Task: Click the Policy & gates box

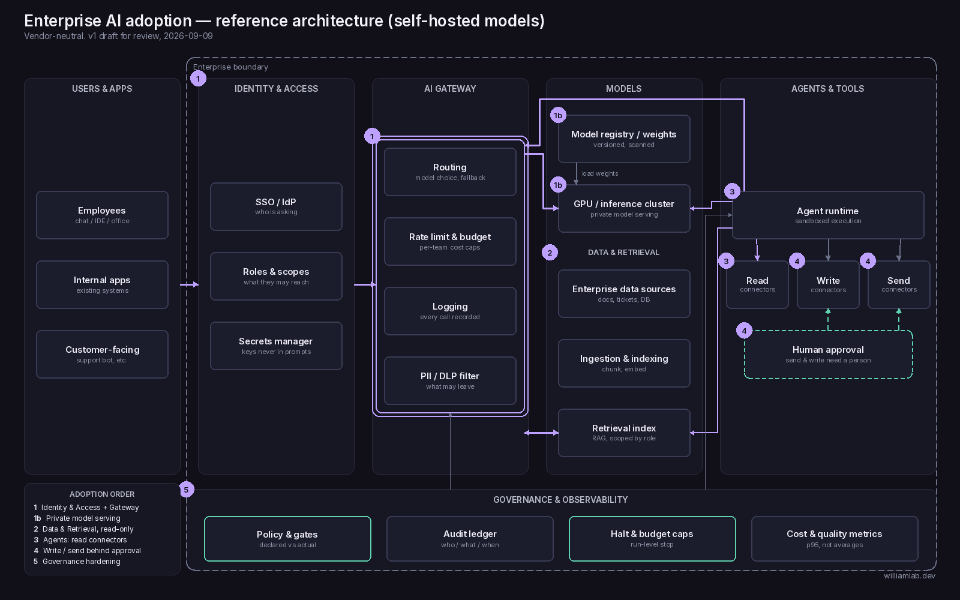Action: pos(287,539)
